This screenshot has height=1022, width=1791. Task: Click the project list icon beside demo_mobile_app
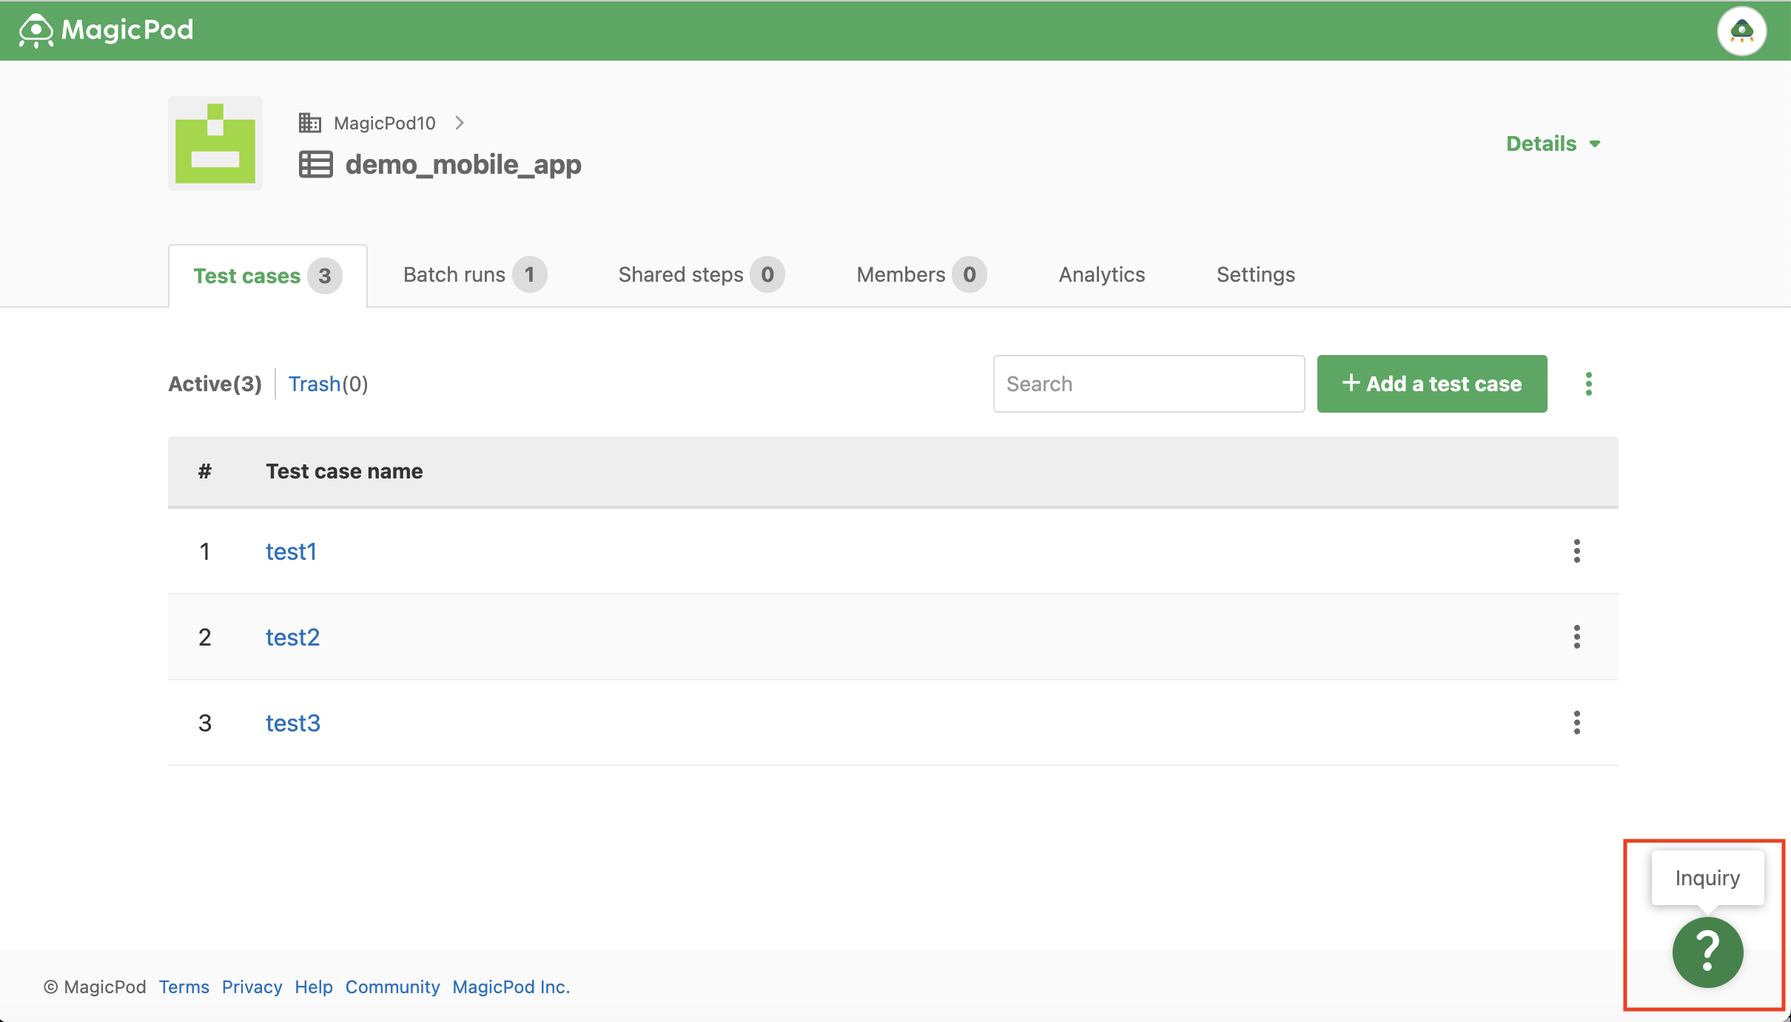pyautogui.click(x=316, y=164)
